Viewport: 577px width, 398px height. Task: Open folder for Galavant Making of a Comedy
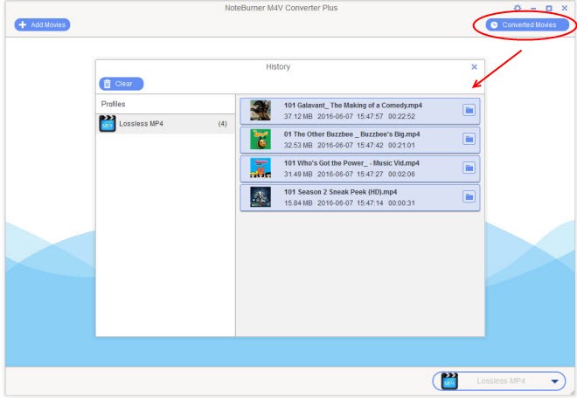coord(469,110)
